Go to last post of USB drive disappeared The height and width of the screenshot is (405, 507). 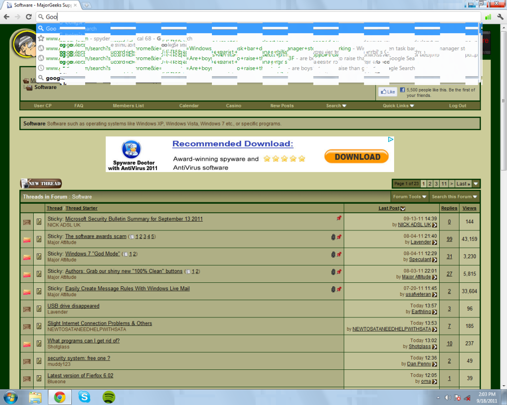[x=434, y=312]
